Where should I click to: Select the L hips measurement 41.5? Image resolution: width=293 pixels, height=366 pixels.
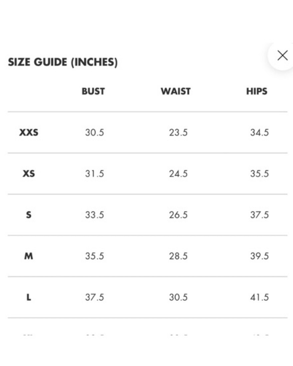(x=259, y=297)
